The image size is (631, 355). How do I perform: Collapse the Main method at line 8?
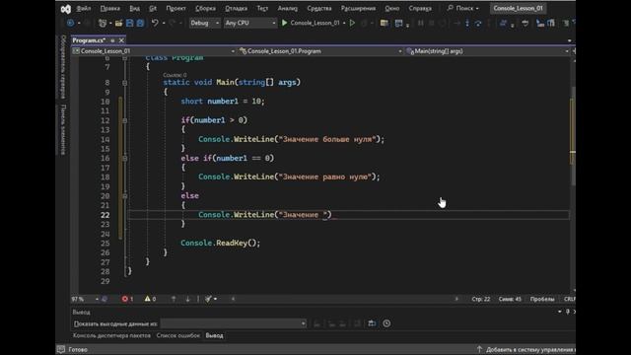[x=125, y=83]
